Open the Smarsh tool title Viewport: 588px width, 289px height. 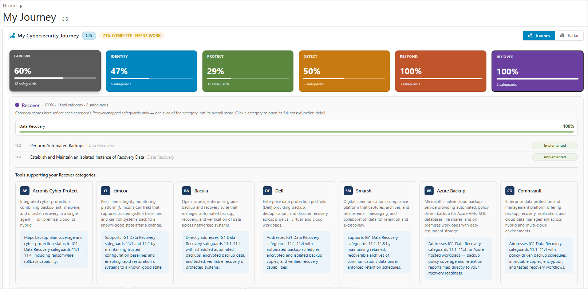363,191
